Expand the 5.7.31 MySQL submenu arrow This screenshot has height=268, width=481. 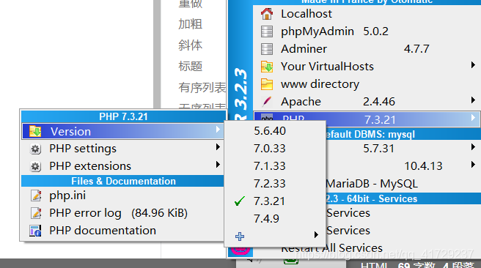pos(473,147)
